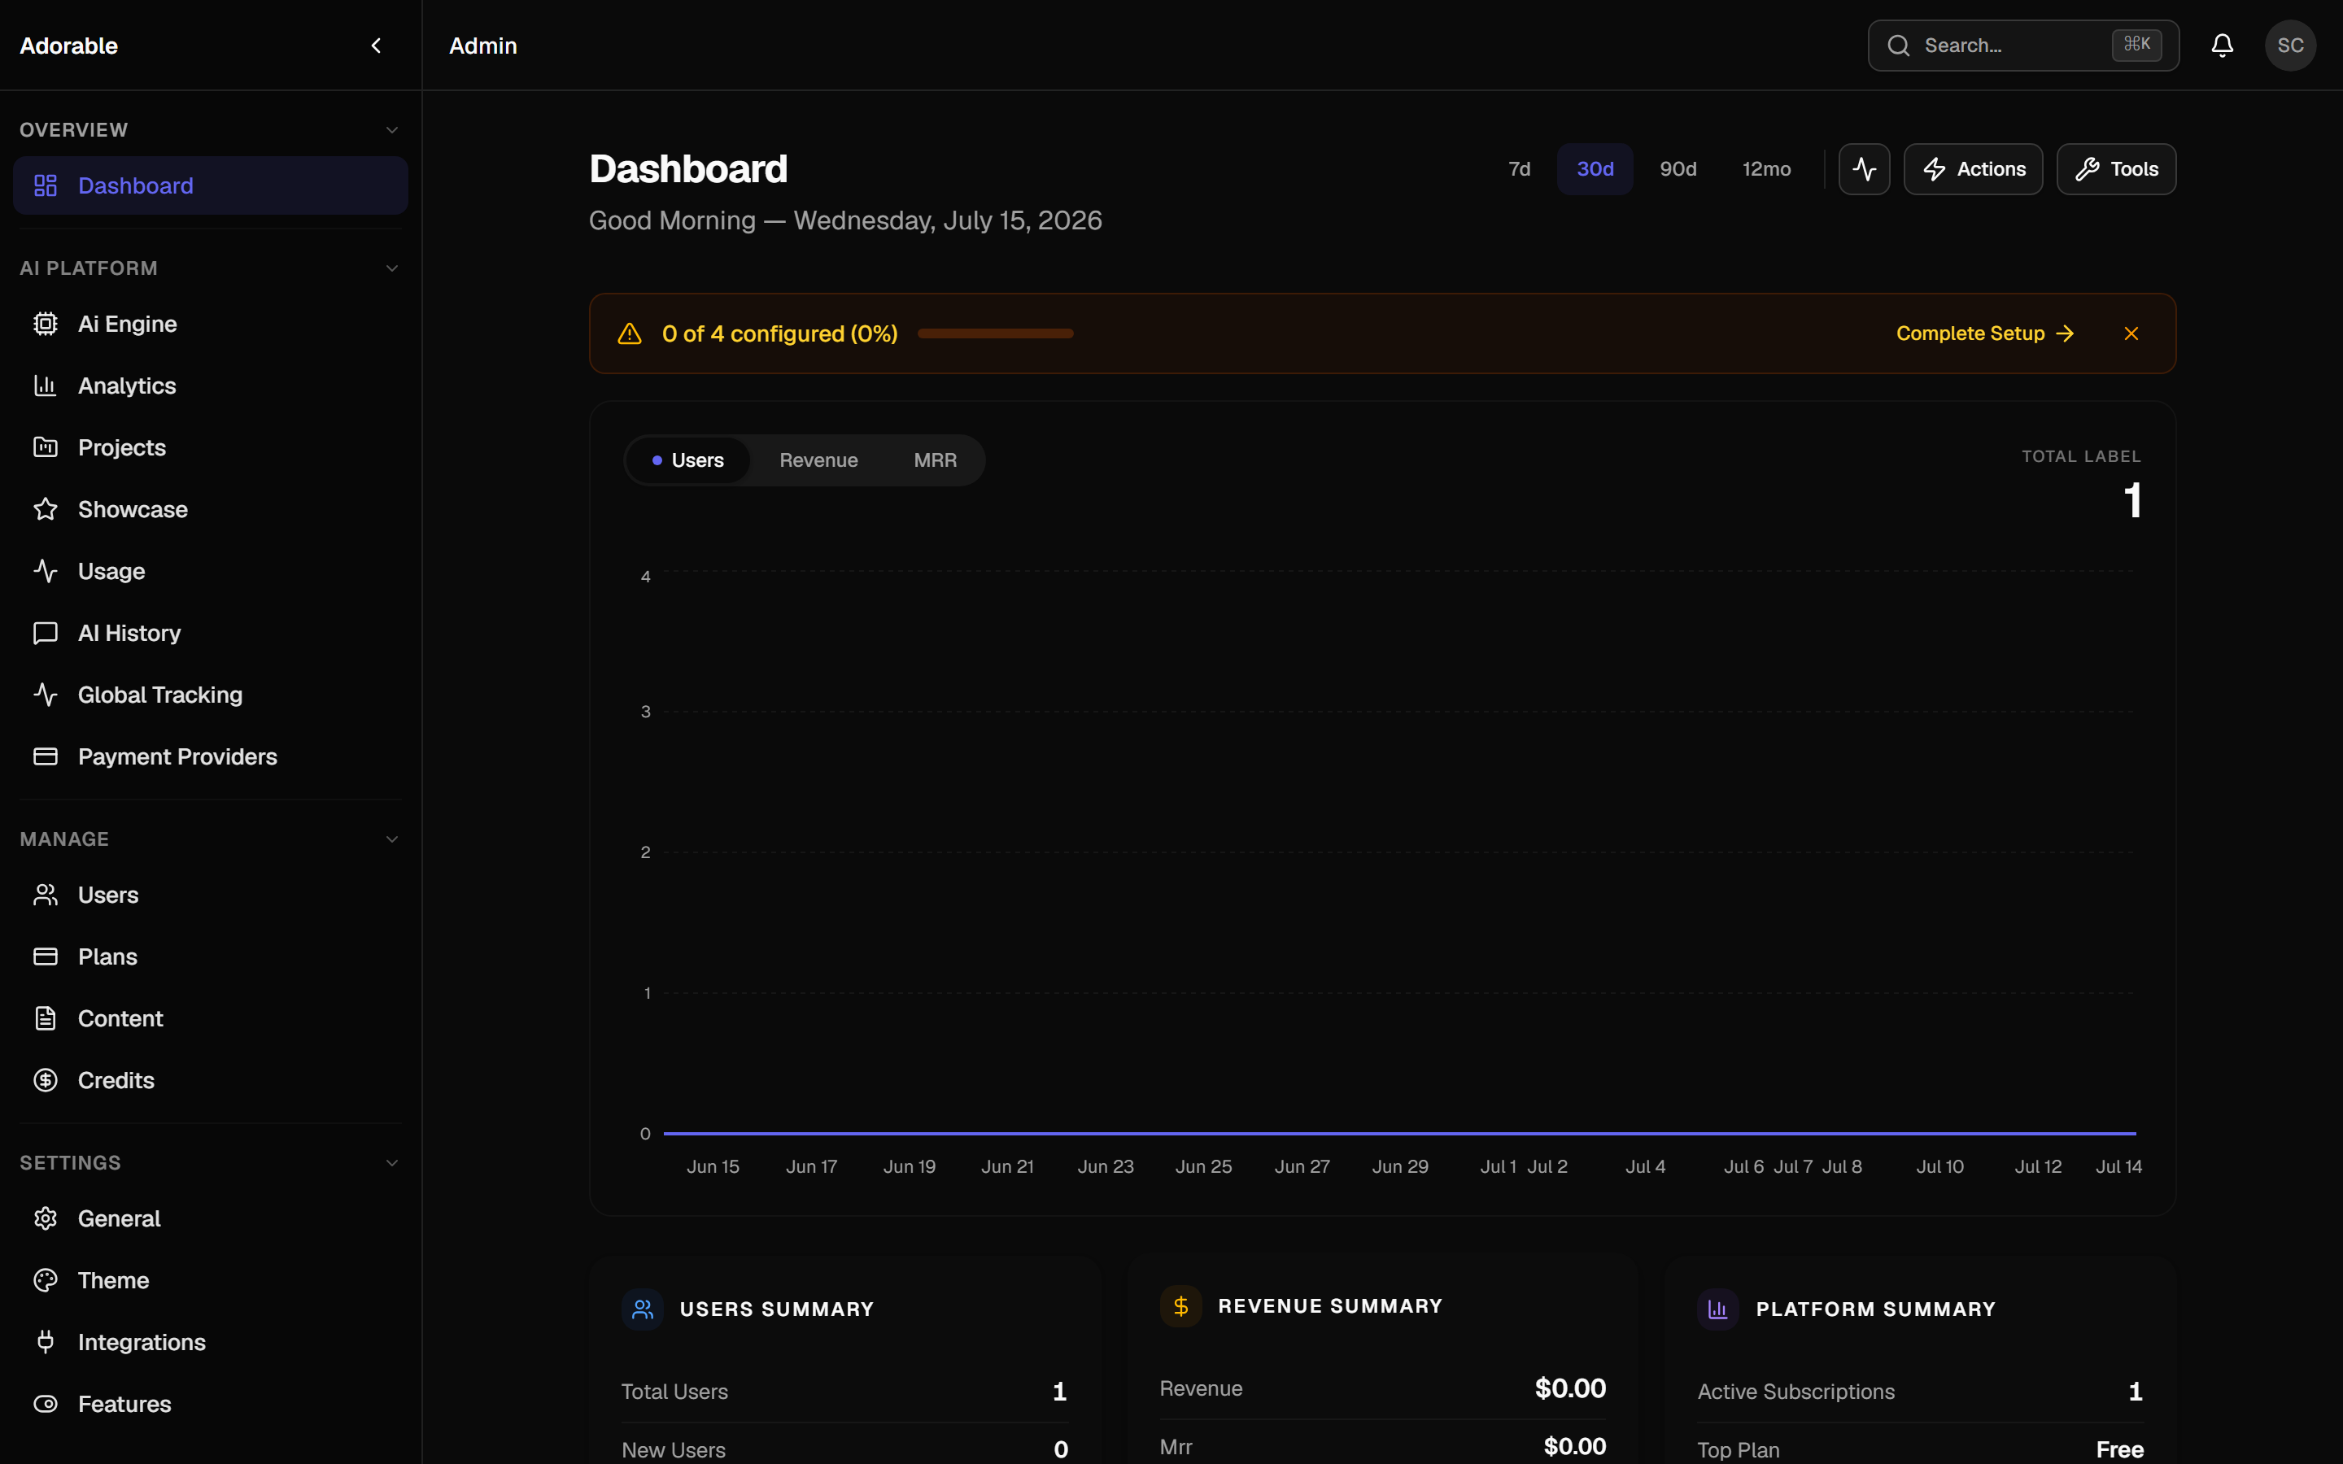The image size is (2343, 1464).
Task: Collapse the Manage section chevron
Action: pyautogui.click(x=392, y=839)
